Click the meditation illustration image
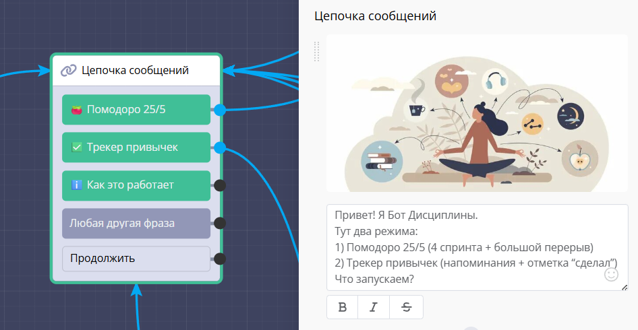The height and width of the screenshot is (330, 638). point(477,113)
